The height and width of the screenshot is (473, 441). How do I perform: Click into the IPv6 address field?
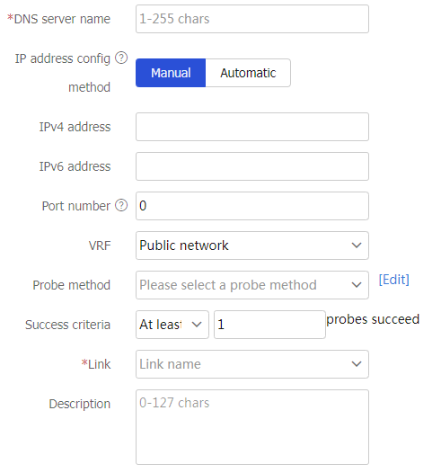point(252,166)
